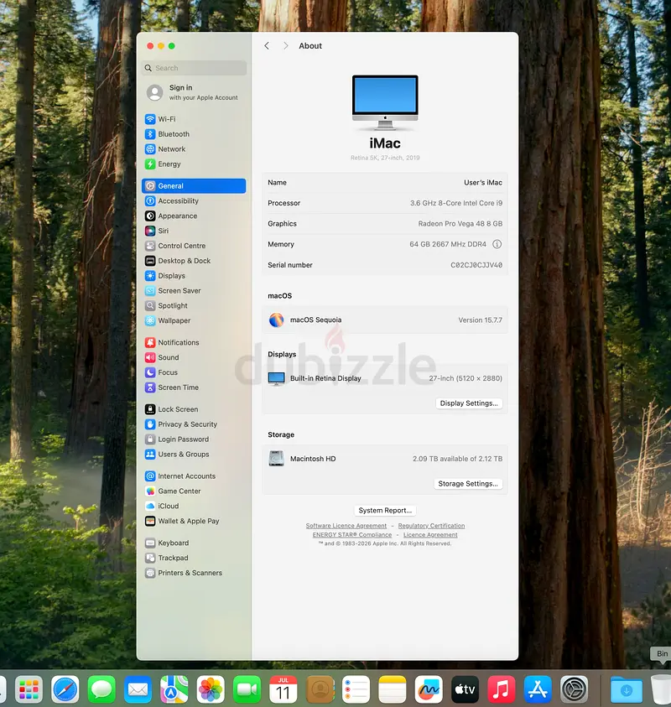Open Appearance settings
Screen dimensions: 671x707
194,216
